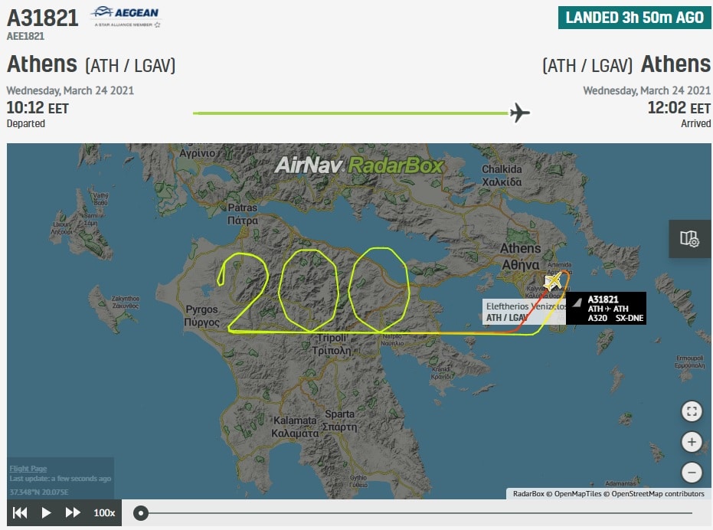The width and height of the screenshot is (713, 530).
Task: Click the skip-to-start playback icon
Action: click(20, 512)
